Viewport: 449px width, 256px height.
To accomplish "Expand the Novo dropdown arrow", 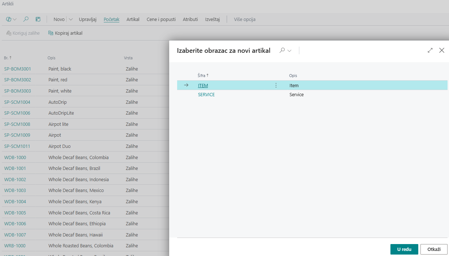I will [x=70, y=20].
